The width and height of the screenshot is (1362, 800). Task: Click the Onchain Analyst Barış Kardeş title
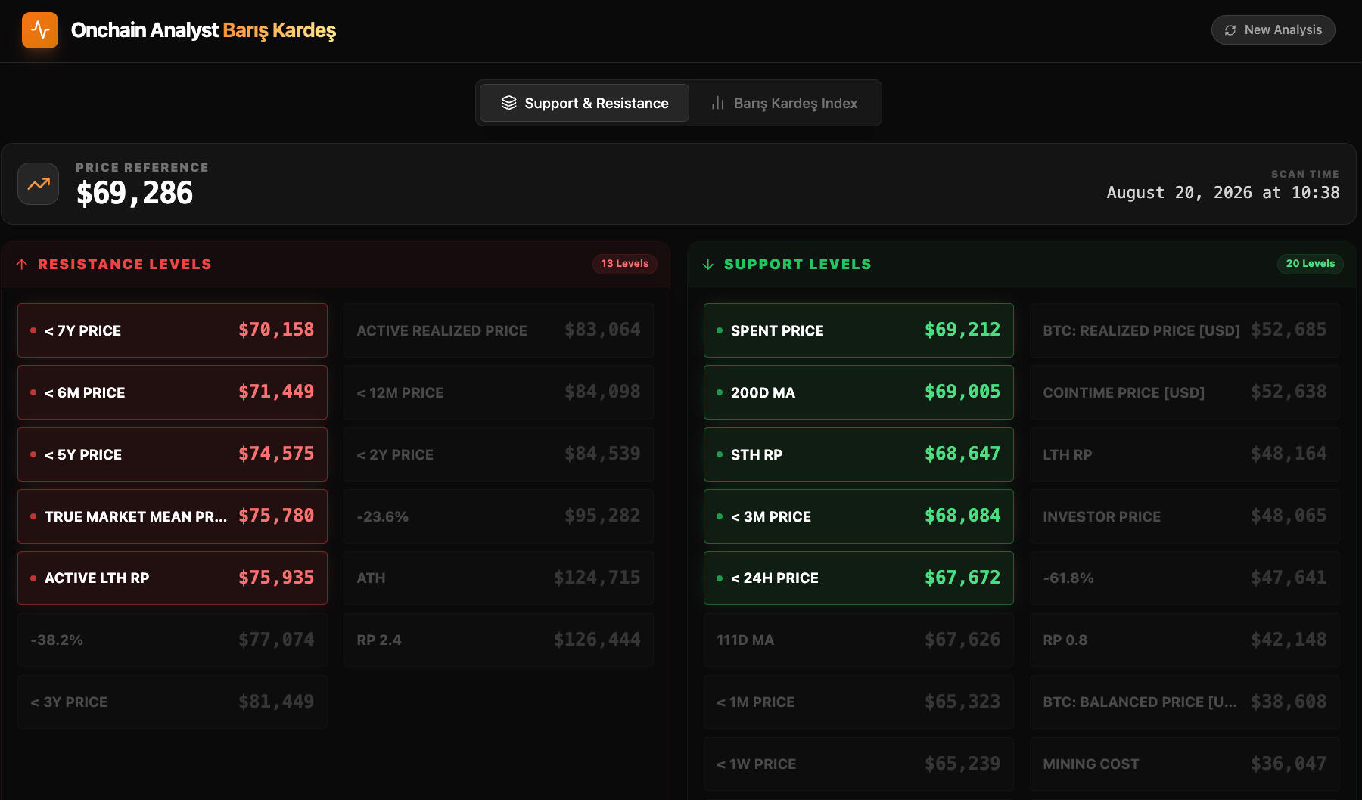(204, 30)
